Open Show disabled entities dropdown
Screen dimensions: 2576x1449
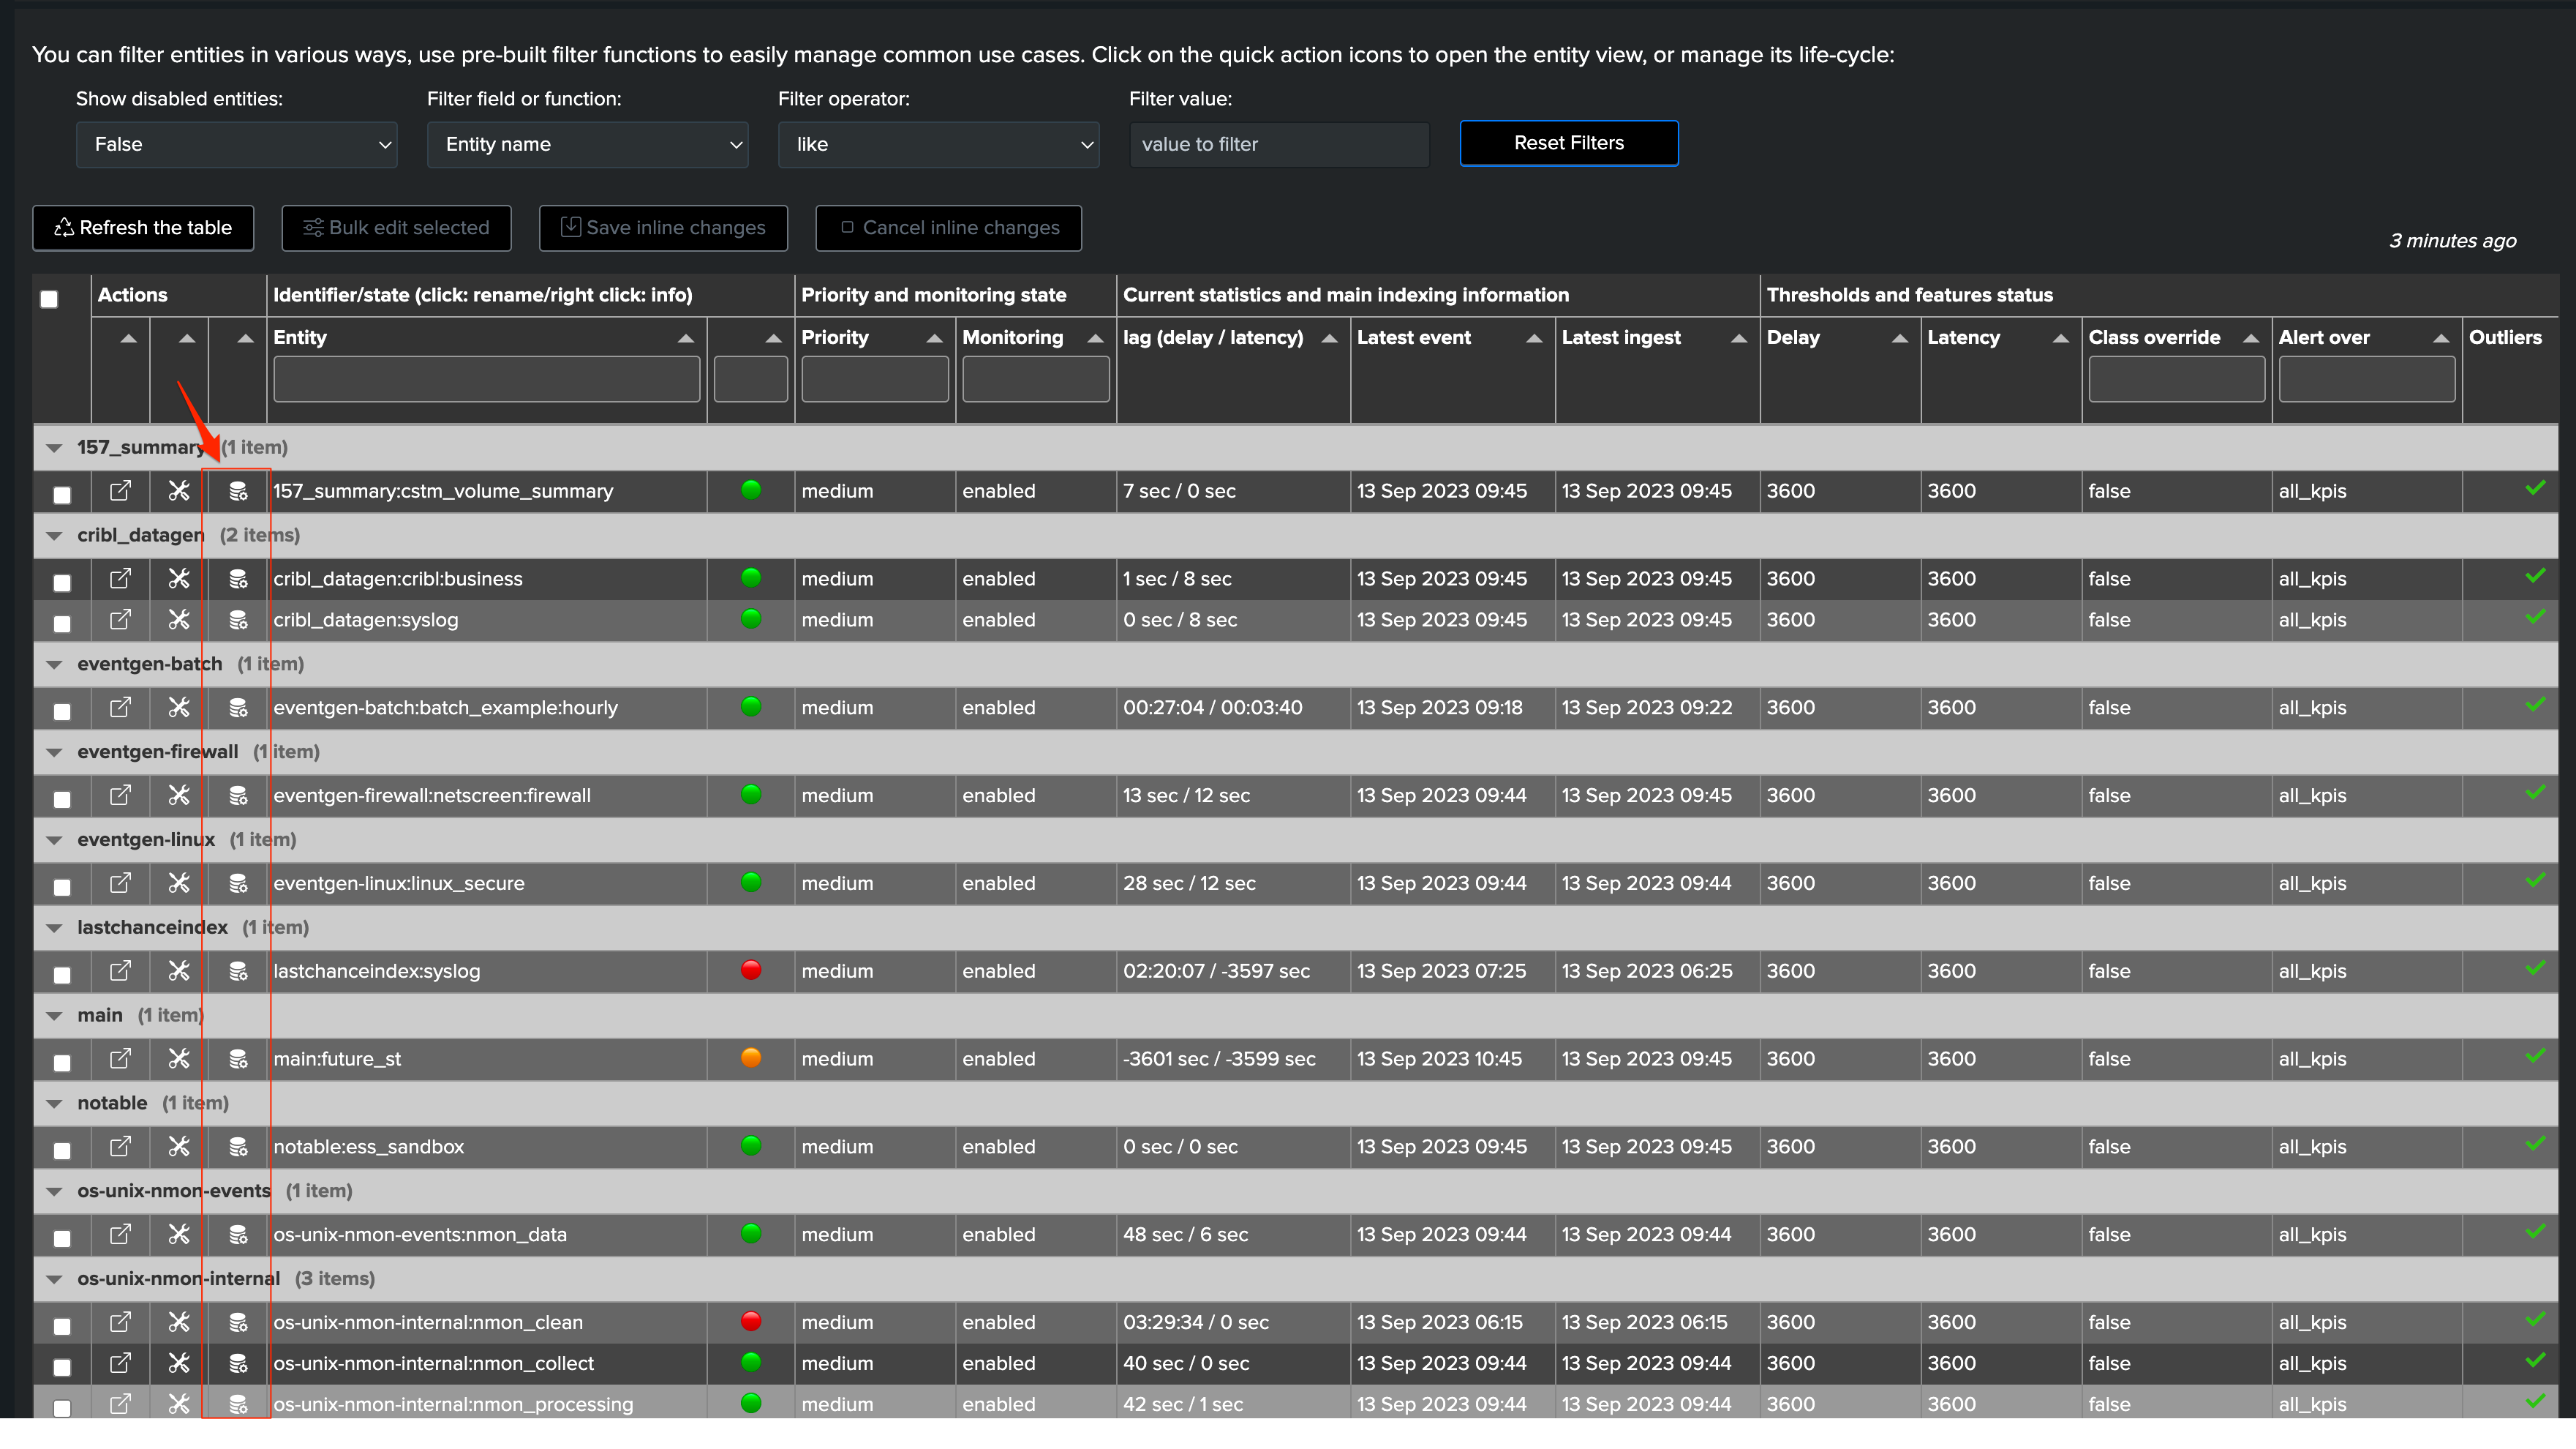coord(236,144)
